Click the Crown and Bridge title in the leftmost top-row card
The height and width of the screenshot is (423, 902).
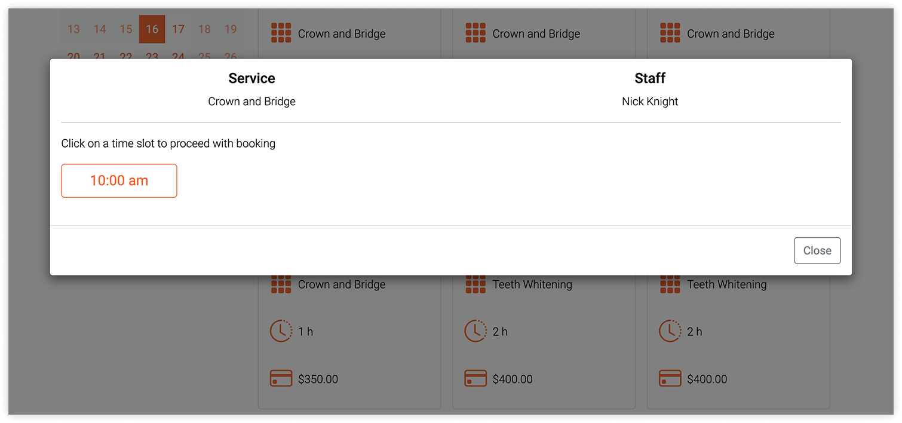pyautogui.click(x=342, y=34)
